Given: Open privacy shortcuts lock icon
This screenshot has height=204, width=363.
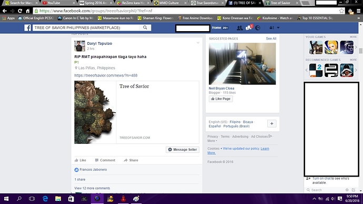Looking at the screenshot, I should (271, 27).
